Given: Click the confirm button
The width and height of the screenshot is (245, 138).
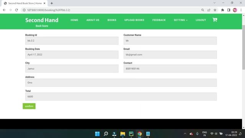Looking at the screenshot, I should coord(29,106).
